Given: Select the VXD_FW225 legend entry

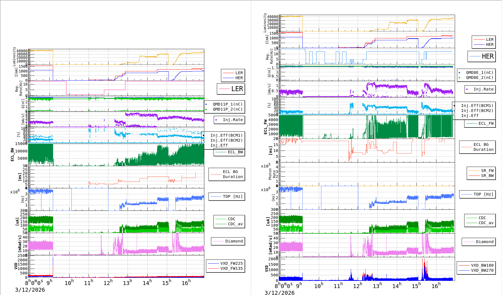Looking at the screenshot, I should coord(231,263).
